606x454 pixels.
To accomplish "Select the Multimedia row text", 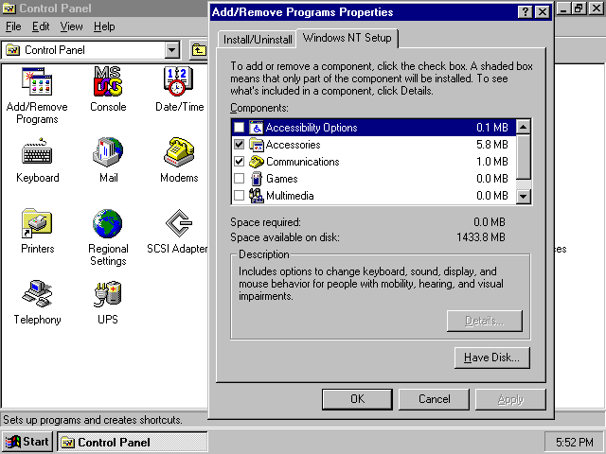I will [290, 196].
